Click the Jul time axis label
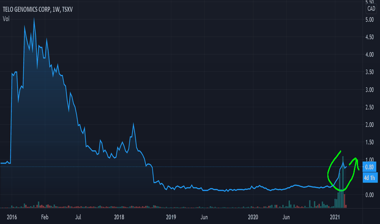This screenshot has height=224, width=380. coord(78,217)
